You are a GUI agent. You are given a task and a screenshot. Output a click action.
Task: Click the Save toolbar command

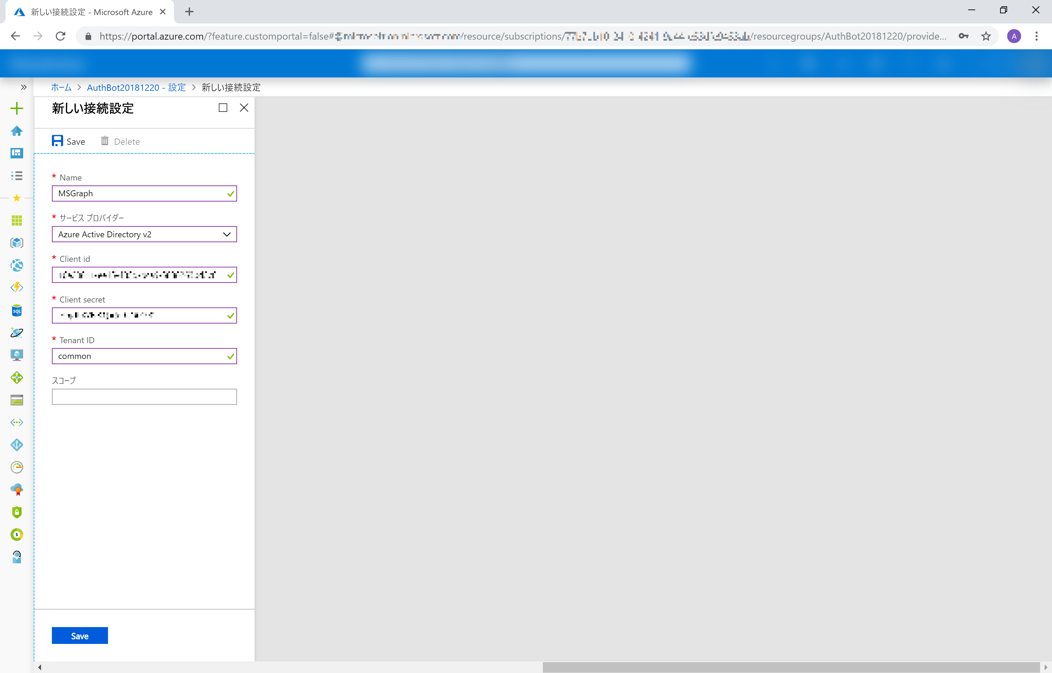pyautogui.click(x=69, y=141)
